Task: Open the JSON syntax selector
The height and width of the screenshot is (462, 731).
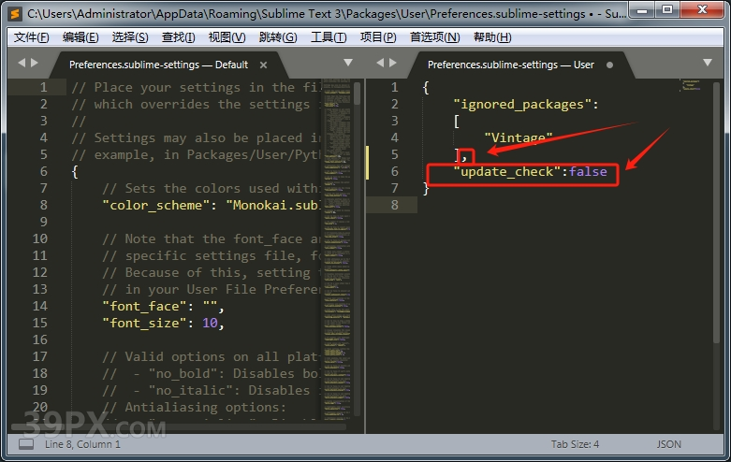Action: 669,444
